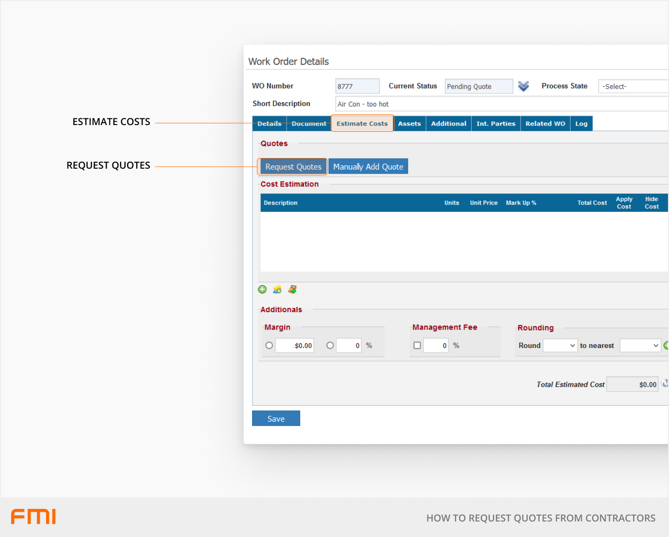Click the add people icon below cost table
The image size is (669, 537).
(x=277, y=289)
